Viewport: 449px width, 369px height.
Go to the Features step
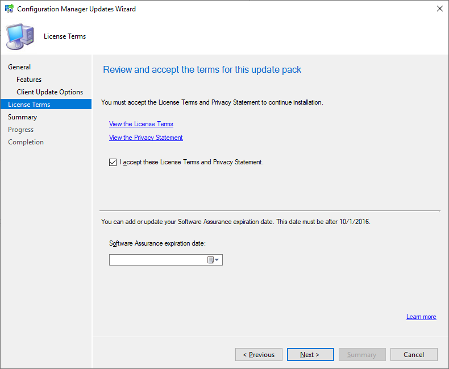(x=29, y=80)
